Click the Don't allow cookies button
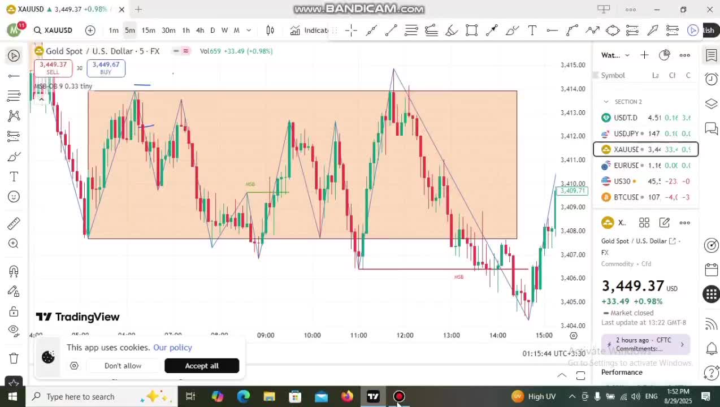 [x=123, y=366]
